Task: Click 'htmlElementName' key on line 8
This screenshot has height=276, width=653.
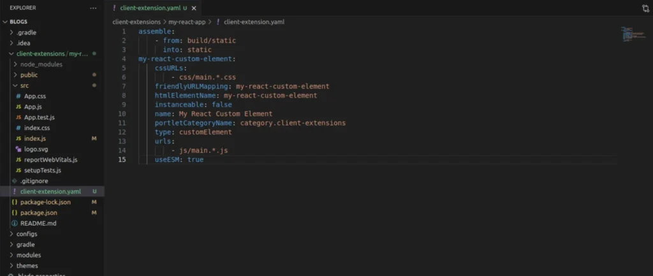Action: 186,96
